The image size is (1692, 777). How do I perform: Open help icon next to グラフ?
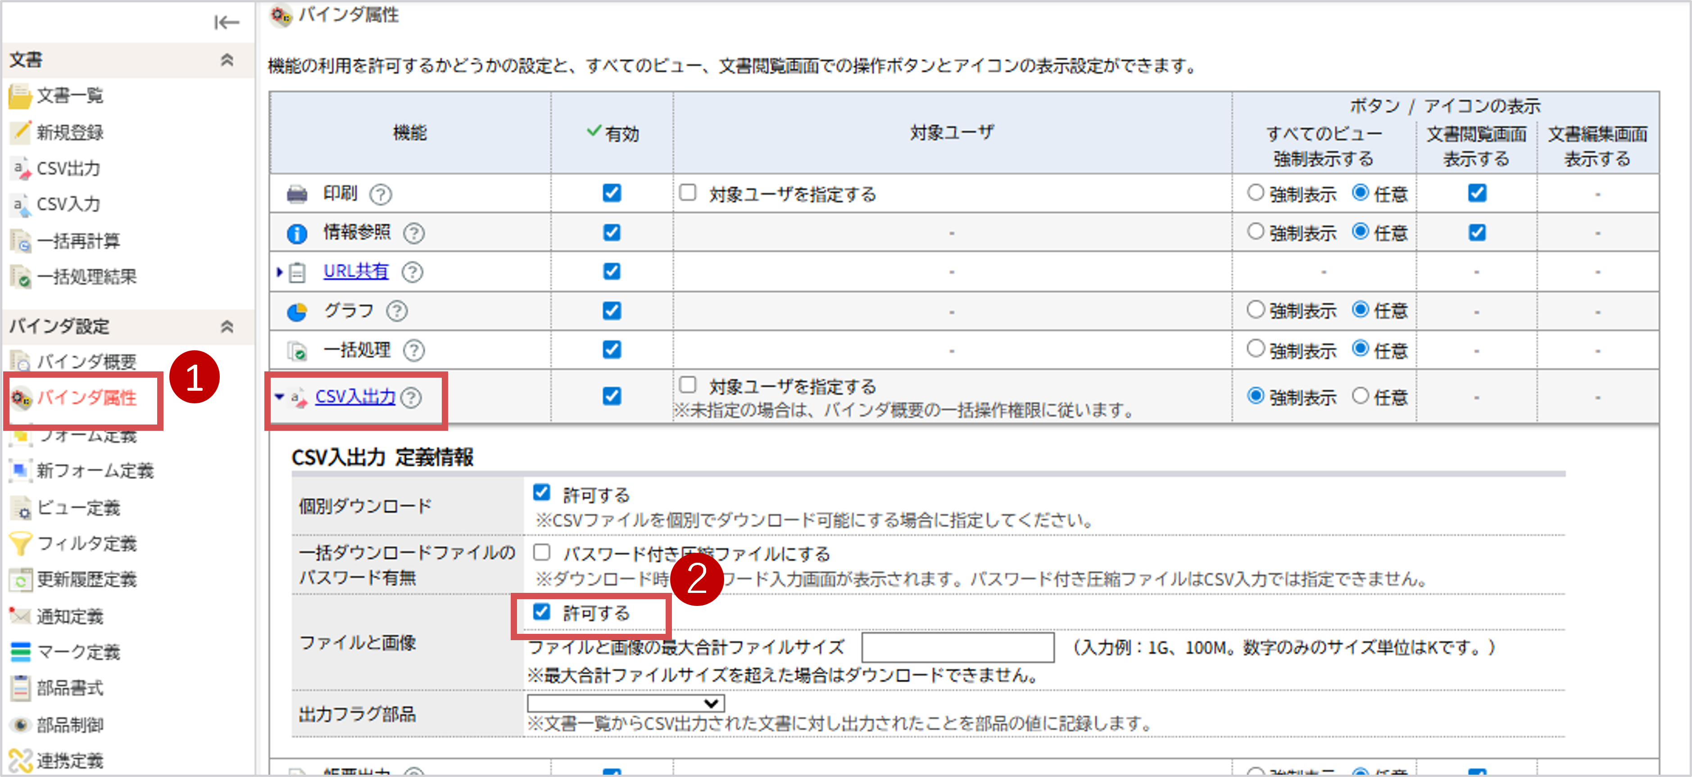[x=397, y=312]
